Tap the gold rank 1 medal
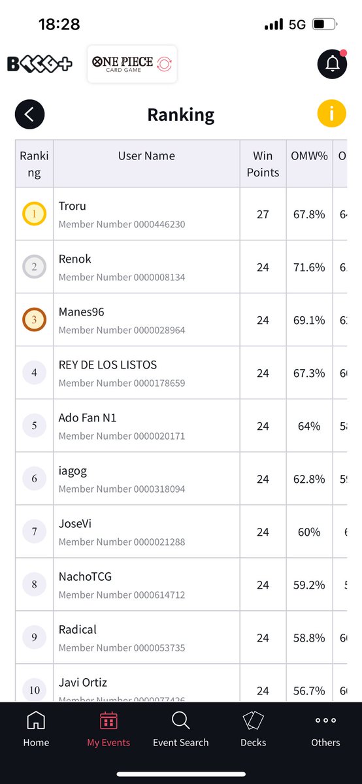The width and height of the screenshot is (362, 784). (x=34, y=214)
